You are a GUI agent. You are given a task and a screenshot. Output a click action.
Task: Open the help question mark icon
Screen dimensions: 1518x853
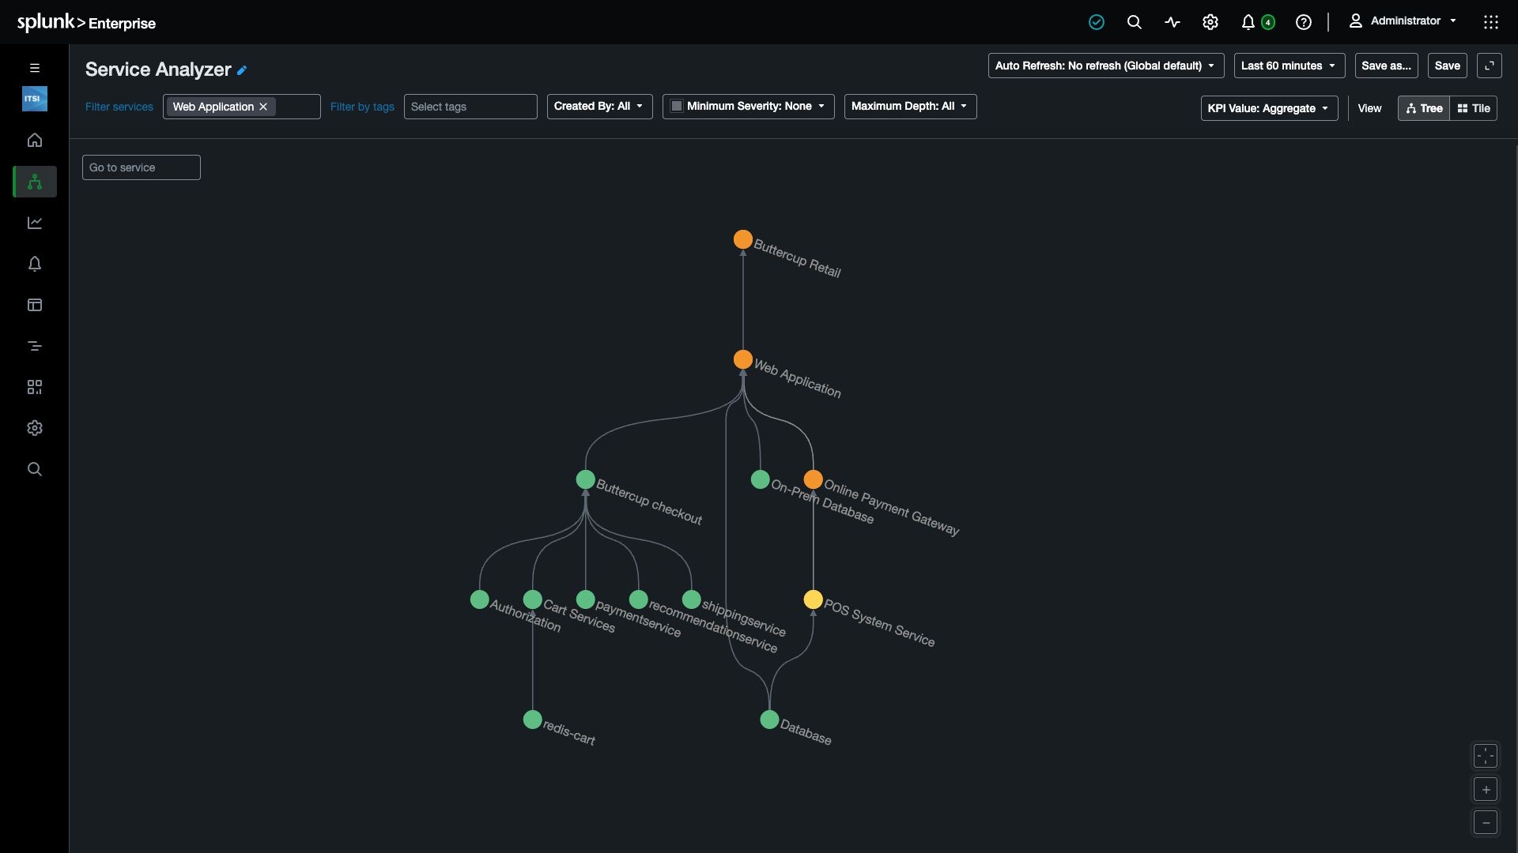pos(1304,22)
